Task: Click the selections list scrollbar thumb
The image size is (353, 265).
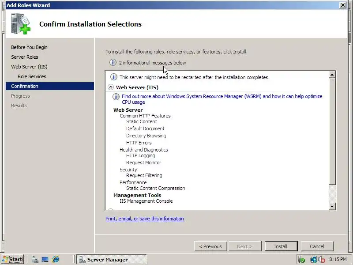Action: click(x=332, y=132)
